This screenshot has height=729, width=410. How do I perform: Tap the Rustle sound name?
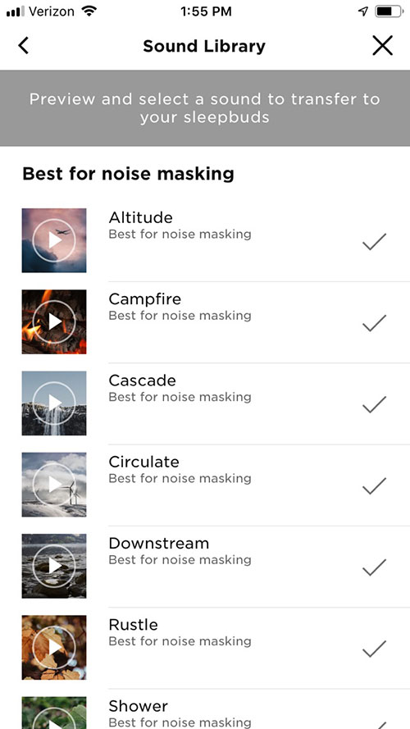(134, 624)
